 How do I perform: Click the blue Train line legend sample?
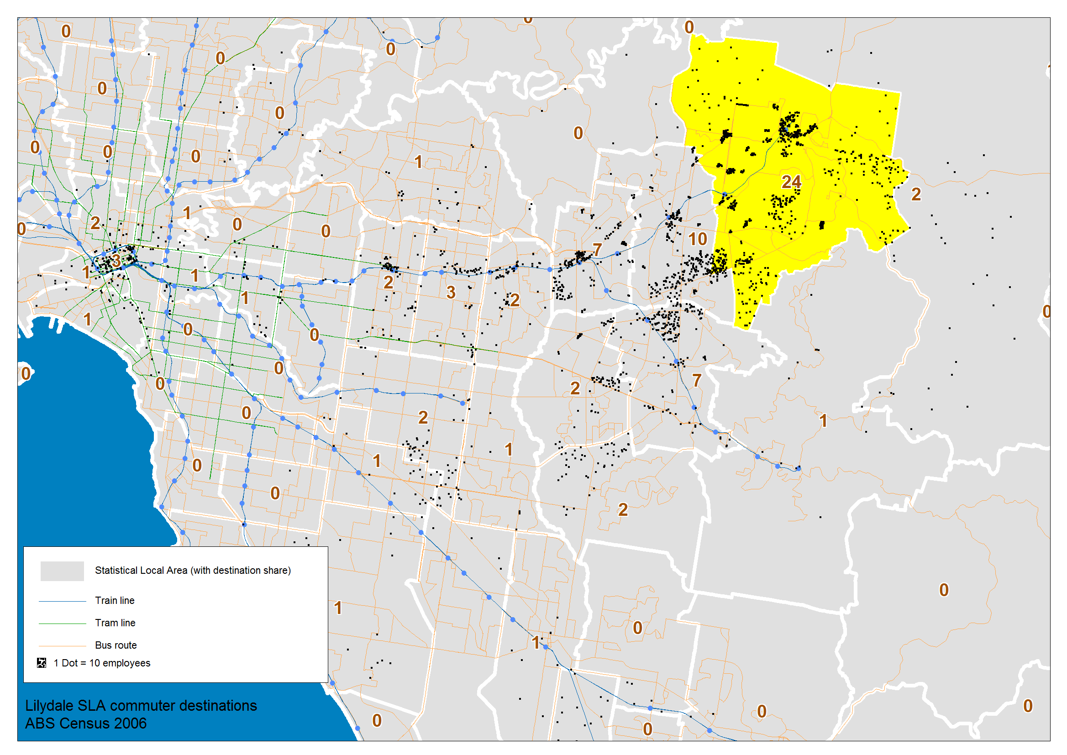[x=62, y=601]
